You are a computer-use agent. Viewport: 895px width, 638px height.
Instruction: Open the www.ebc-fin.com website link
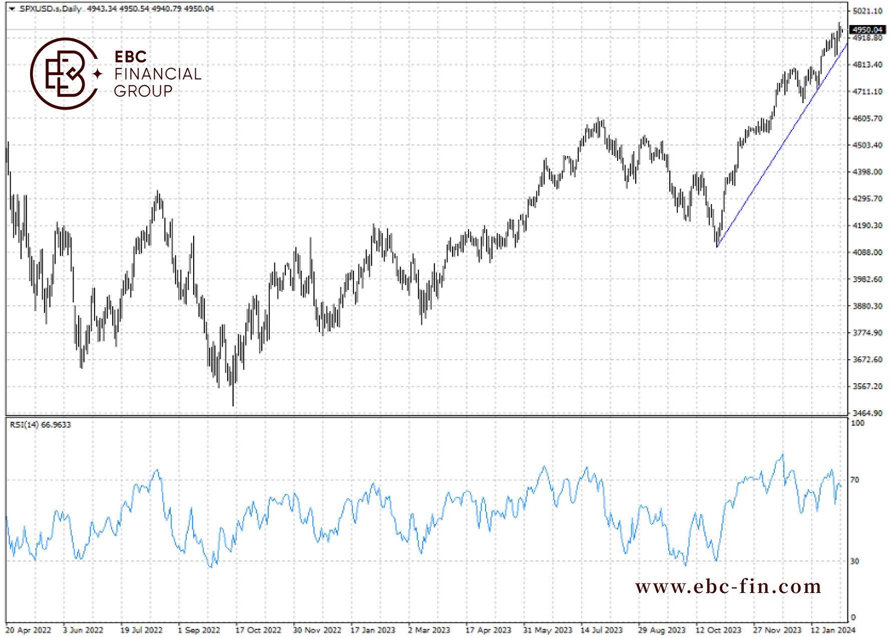(x=728, y=586)
